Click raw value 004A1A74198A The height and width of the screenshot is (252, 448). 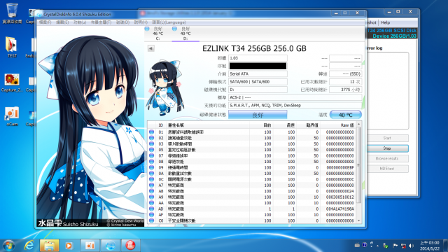coord(340,209)
